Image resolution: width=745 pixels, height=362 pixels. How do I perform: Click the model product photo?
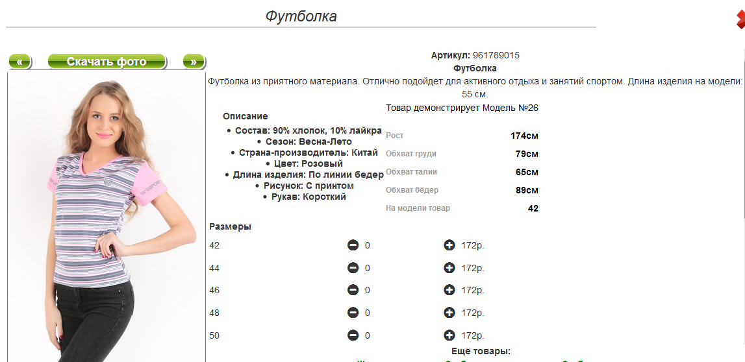pos(107,216)
